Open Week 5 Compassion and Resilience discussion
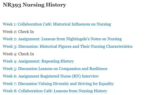 click(x=55, y=69)
